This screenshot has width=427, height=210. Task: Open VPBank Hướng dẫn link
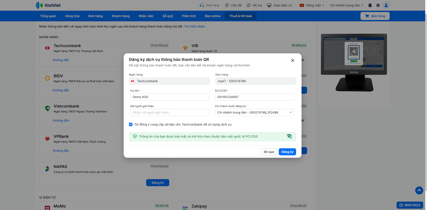click(x=61, y=151)
